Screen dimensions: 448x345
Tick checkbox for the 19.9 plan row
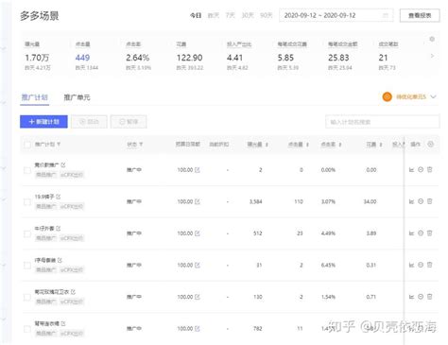[27, 202]
